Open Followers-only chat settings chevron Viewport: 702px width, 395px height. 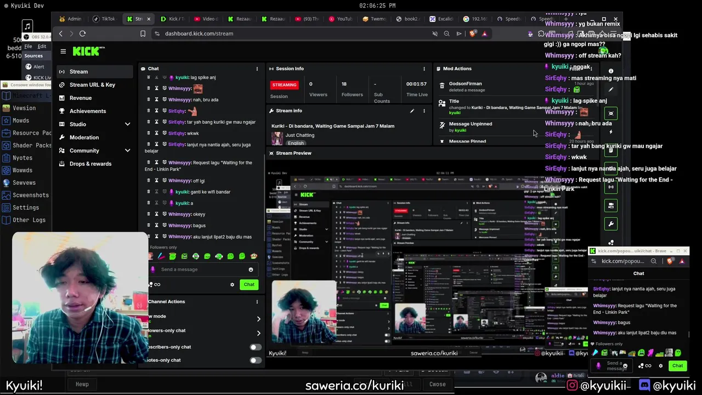pos(258,333)
